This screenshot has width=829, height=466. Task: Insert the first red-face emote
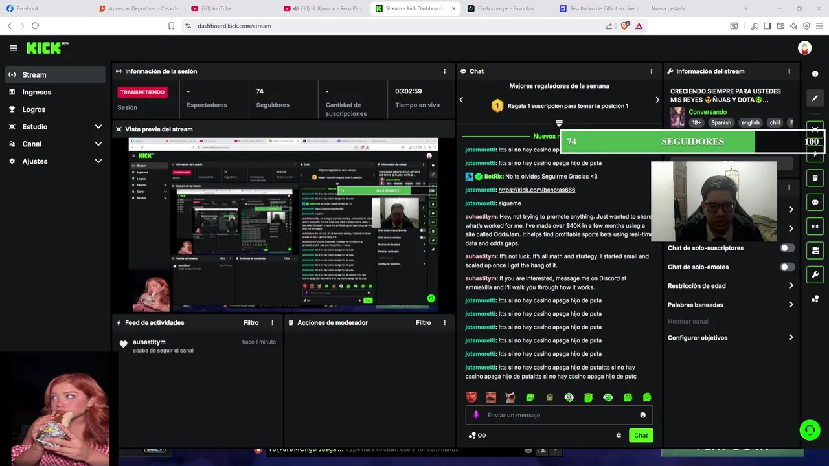471,397
